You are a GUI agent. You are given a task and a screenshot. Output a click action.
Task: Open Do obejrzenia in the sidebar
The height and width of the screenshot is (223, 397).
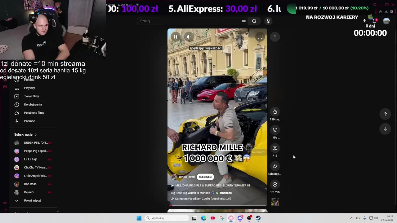click(33, 105)
